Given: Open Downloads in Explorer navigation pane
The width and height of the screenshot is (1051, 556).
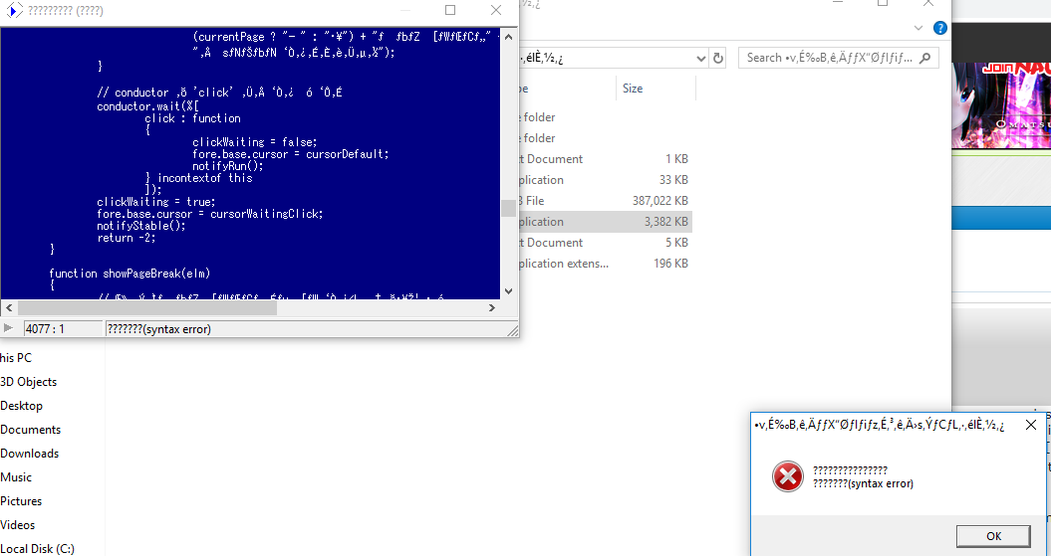Looking at the screenshot, I should point(30,454).
